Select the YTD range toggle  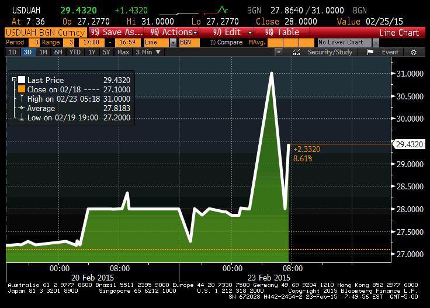pyautogui.click(x=74, y=53)
